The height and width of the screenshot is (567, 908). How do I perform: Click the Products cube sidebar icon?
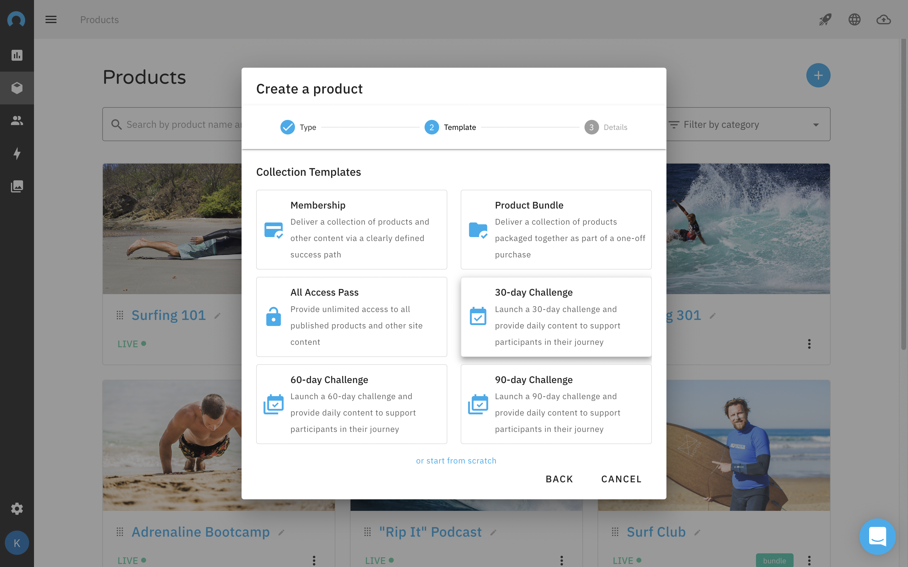(17, 88)
